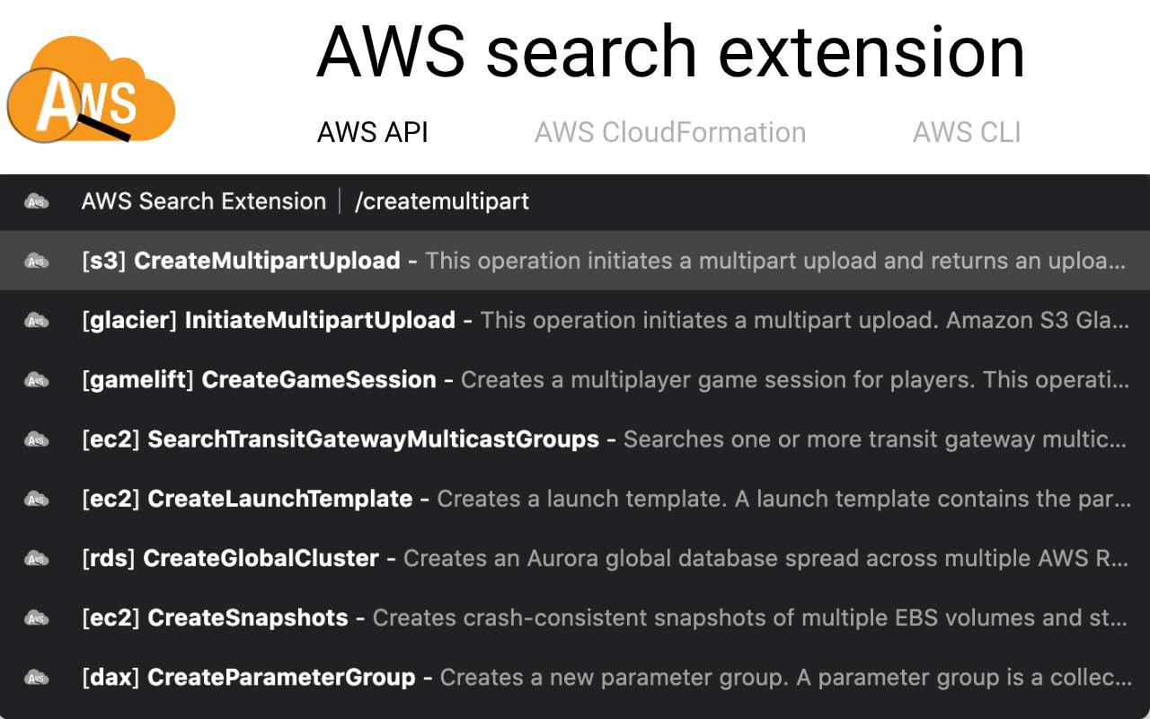Click cloud icon beside SearchTransitGatewayMulticastGroups
Viewport: 1150px width, 719px height.
pyautogui.click(x=37, y=439)
